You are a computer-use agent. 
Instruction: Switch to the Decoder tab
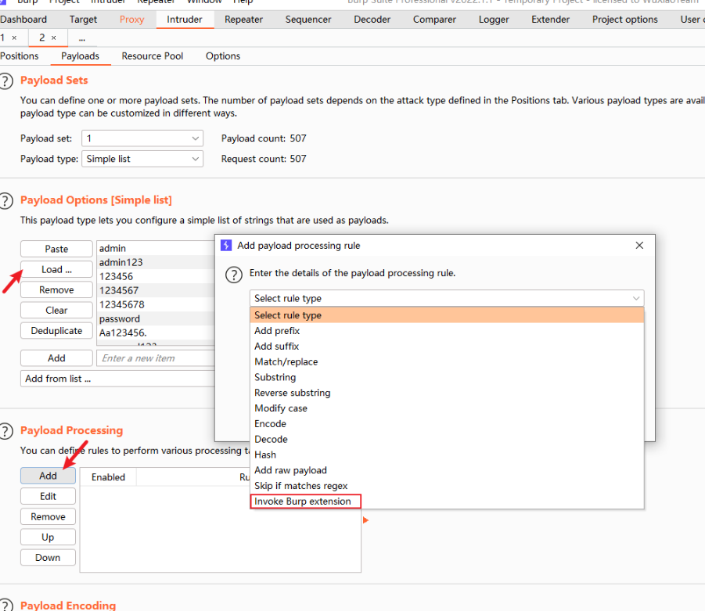372,20
